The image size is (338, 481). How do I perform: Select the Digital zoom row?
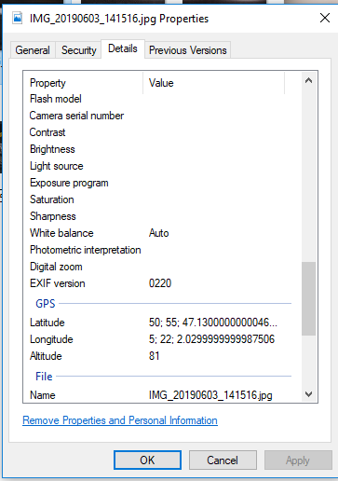(x=161, y=267)
